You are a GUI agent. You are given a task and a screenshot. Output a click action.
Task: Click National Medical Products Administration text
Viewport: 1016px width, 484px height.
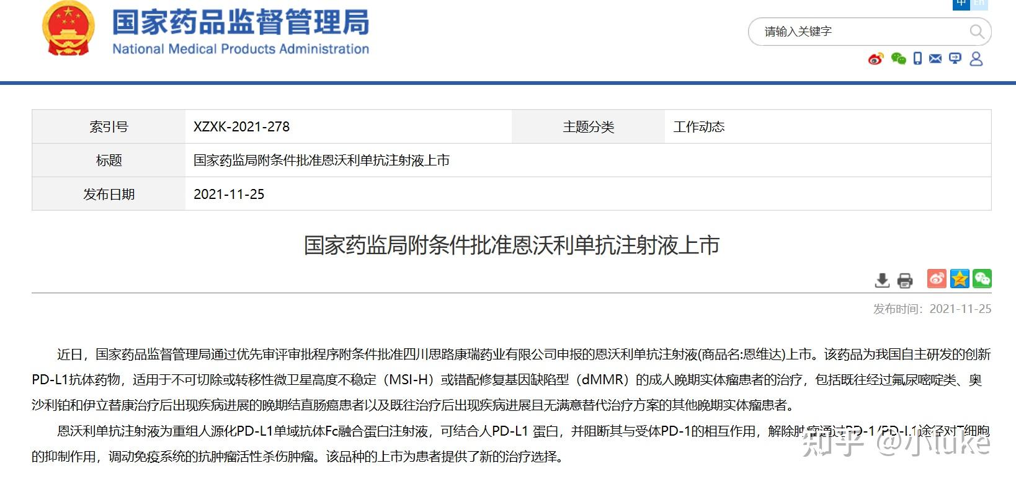(241, 49)
